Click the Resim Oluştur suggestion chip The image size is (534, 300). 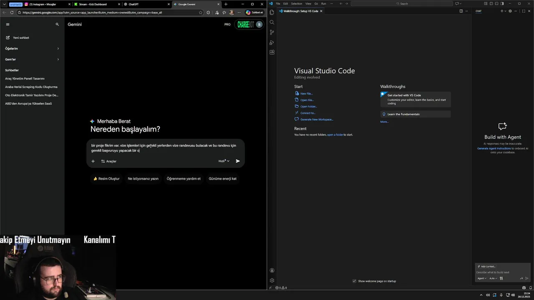[106, 178]
